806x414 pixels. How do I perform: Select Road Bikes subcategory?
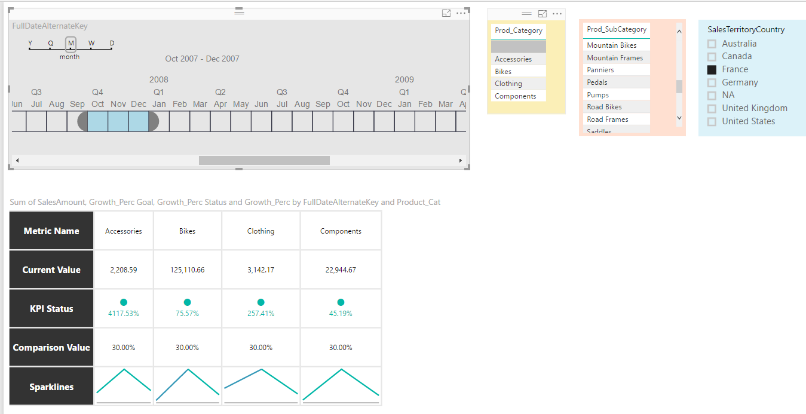click(616, 107)
